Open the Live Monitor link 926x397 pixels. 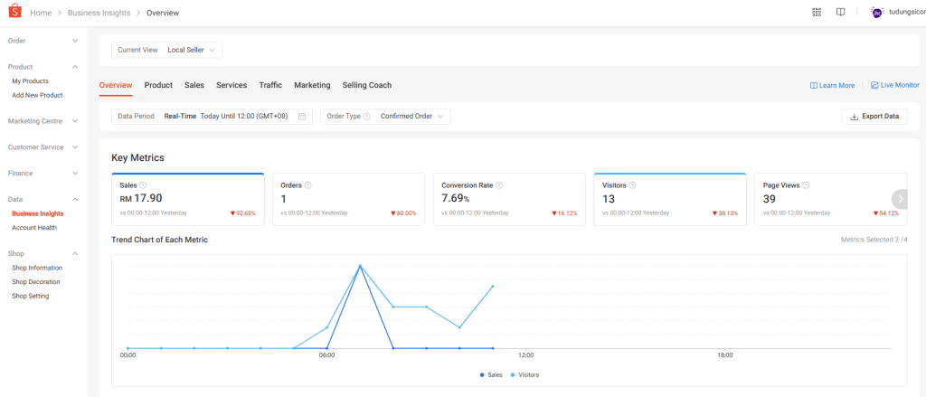coord(894,85)
